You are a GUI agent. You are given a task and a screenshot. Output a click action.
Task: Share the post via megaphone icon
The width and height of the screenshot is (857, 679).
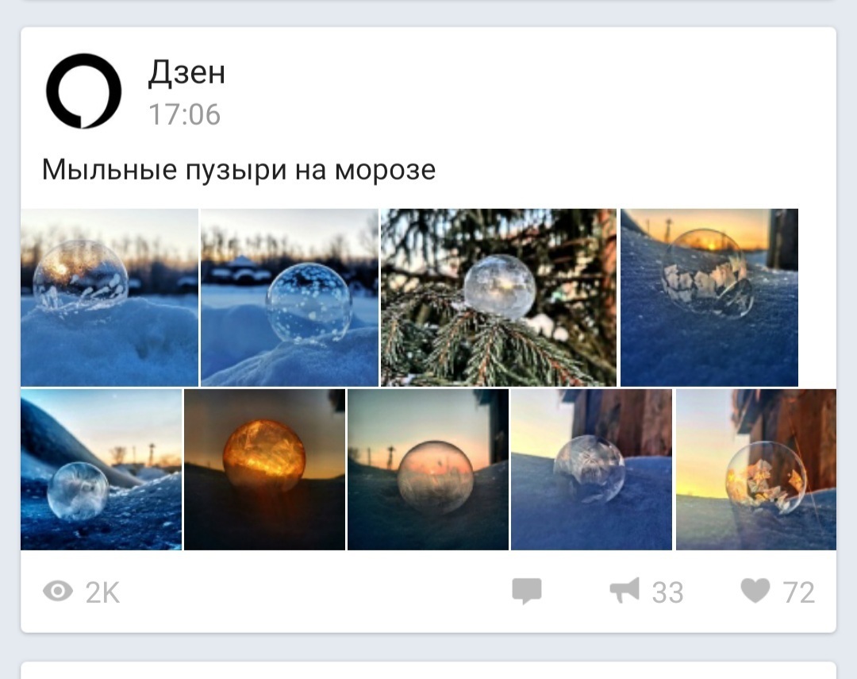[x=624, y=591]
